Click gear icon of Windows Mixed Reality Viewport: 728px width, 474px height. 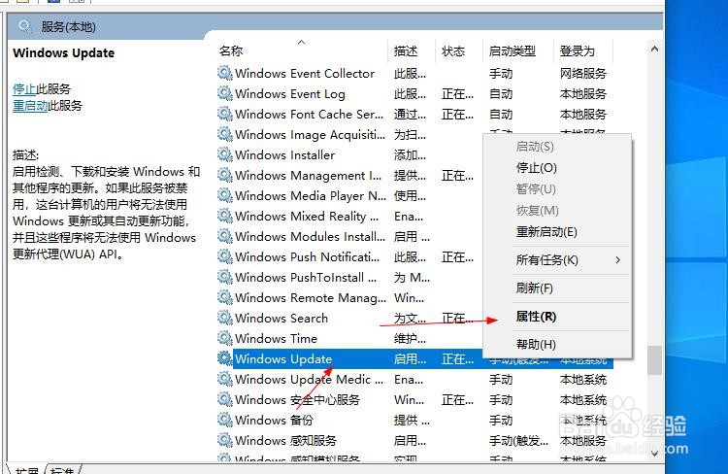225,216
